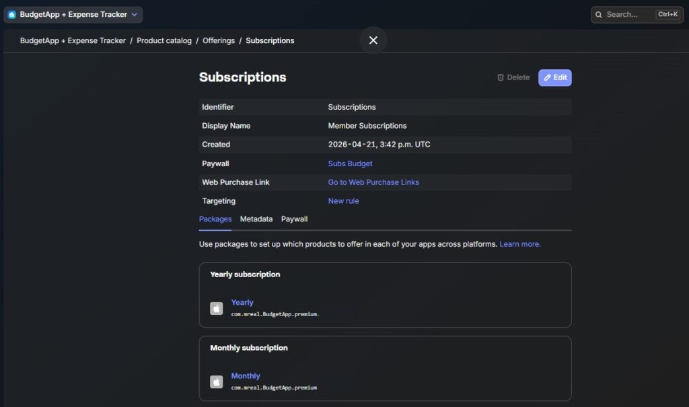
Task: Navigate to Product catalog in breadcrumb
Action: 164,40
